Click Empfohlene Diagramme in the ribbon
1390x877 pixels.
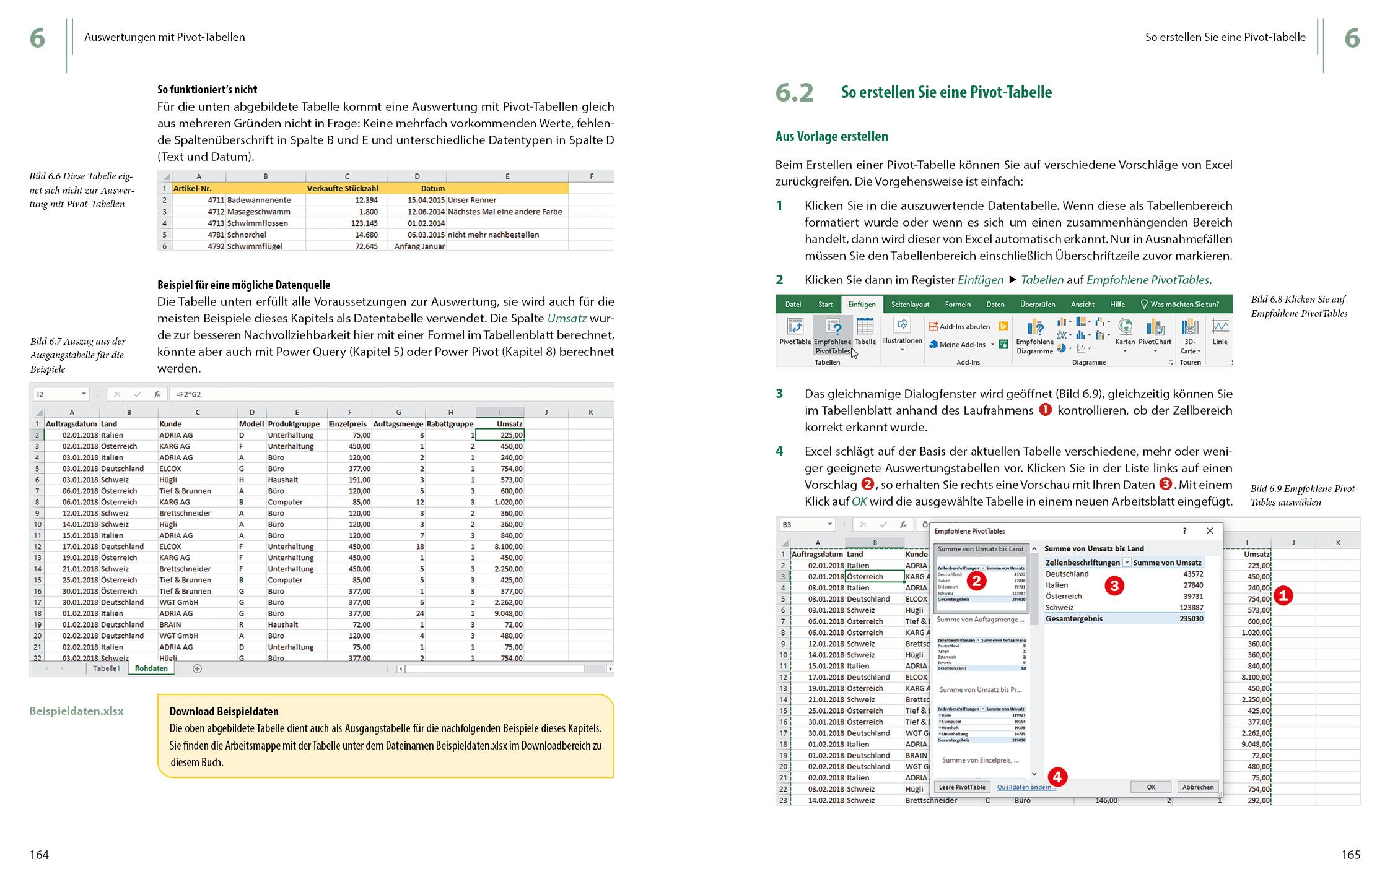pos(1035,337)
